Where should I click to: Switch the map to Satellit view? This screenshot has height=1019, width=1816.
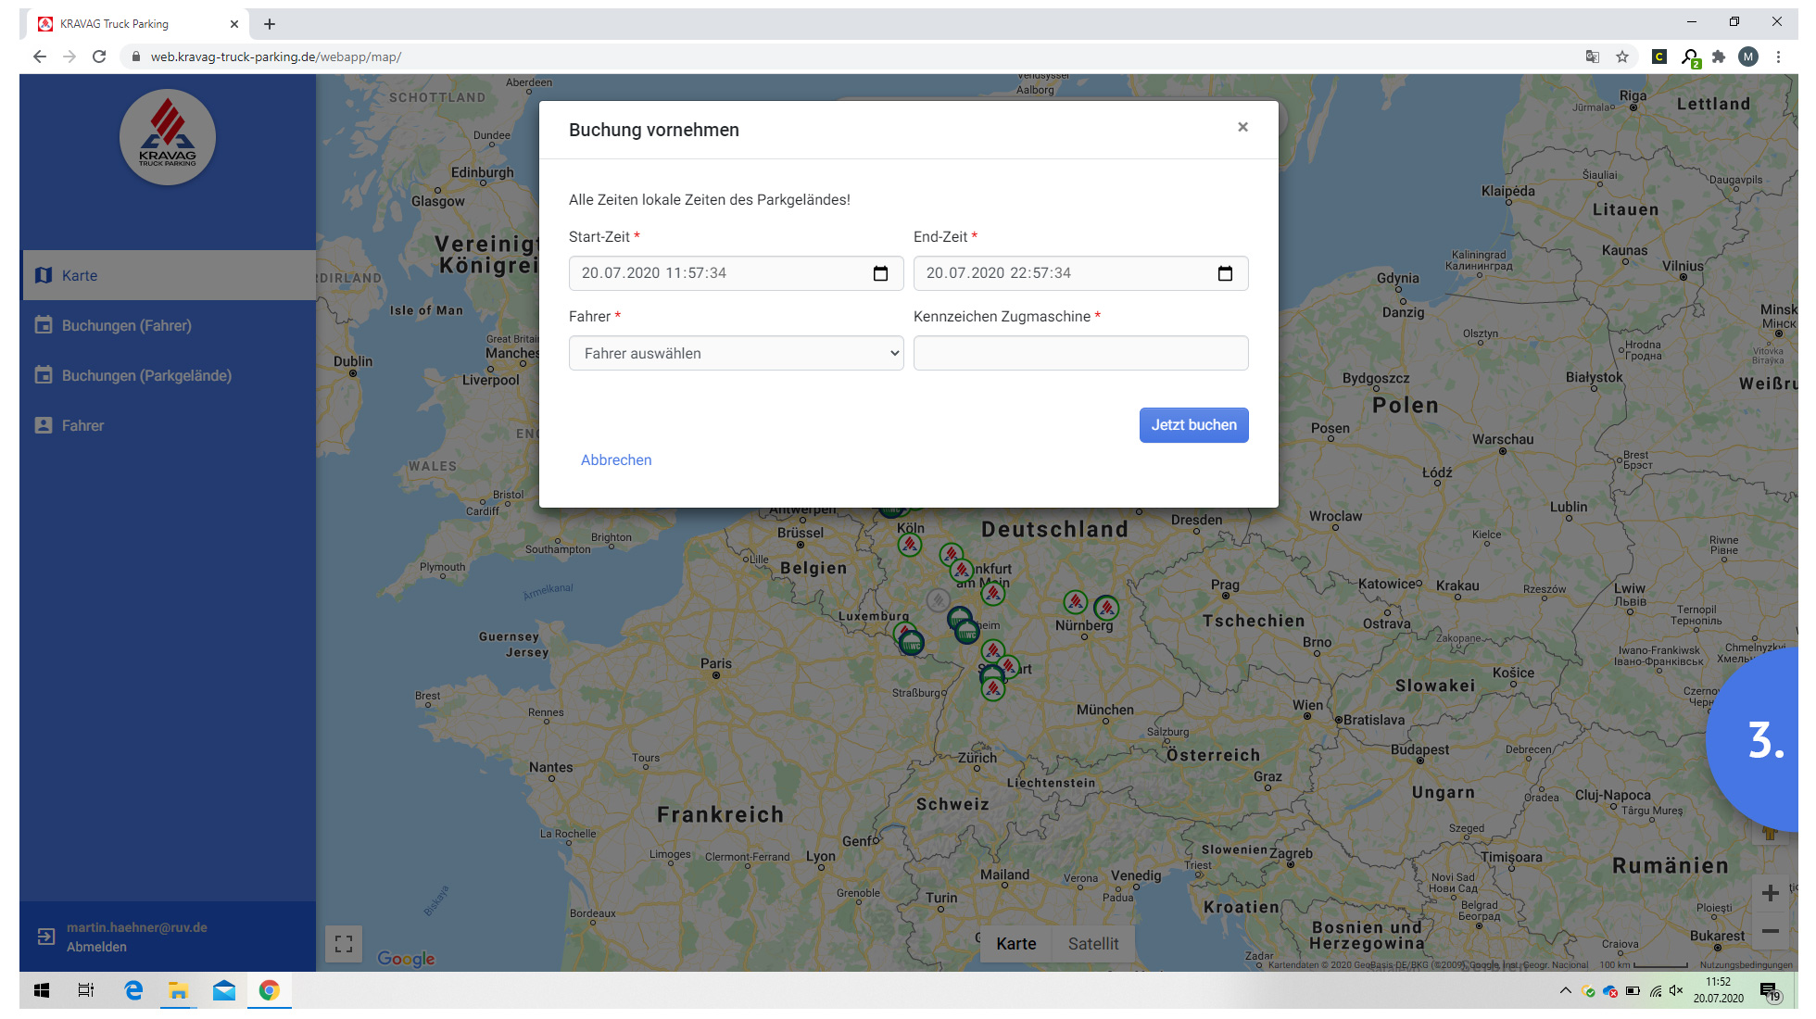click(1092, 944)
